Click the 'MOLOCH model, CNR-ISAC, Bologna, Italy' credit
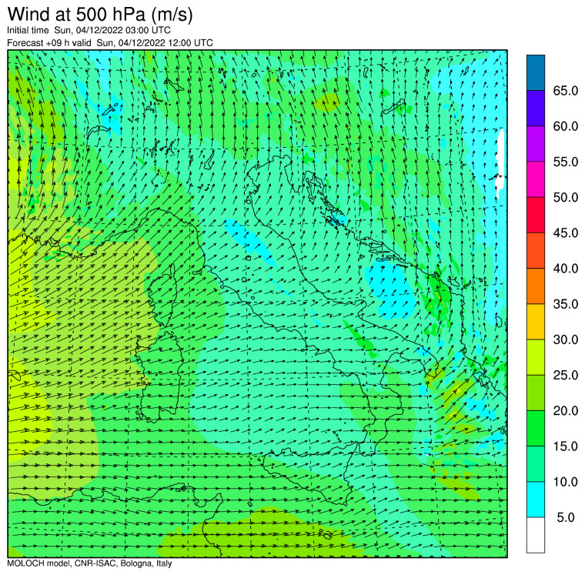Image resolution: width=585 pixels, height=575 pixels. click(x=89, y=563)
